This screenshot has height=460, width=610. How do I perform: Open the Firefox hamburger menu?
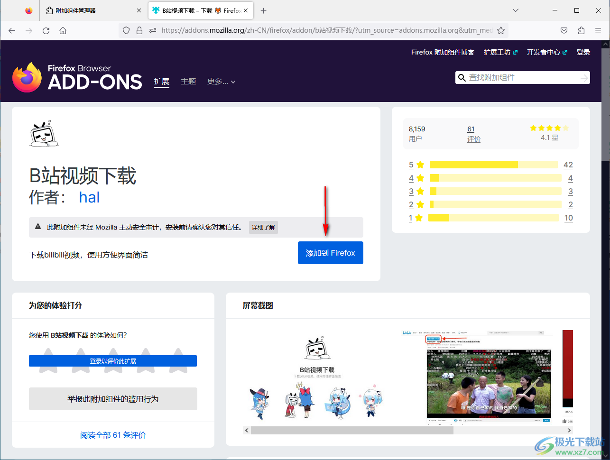[598, 30]
